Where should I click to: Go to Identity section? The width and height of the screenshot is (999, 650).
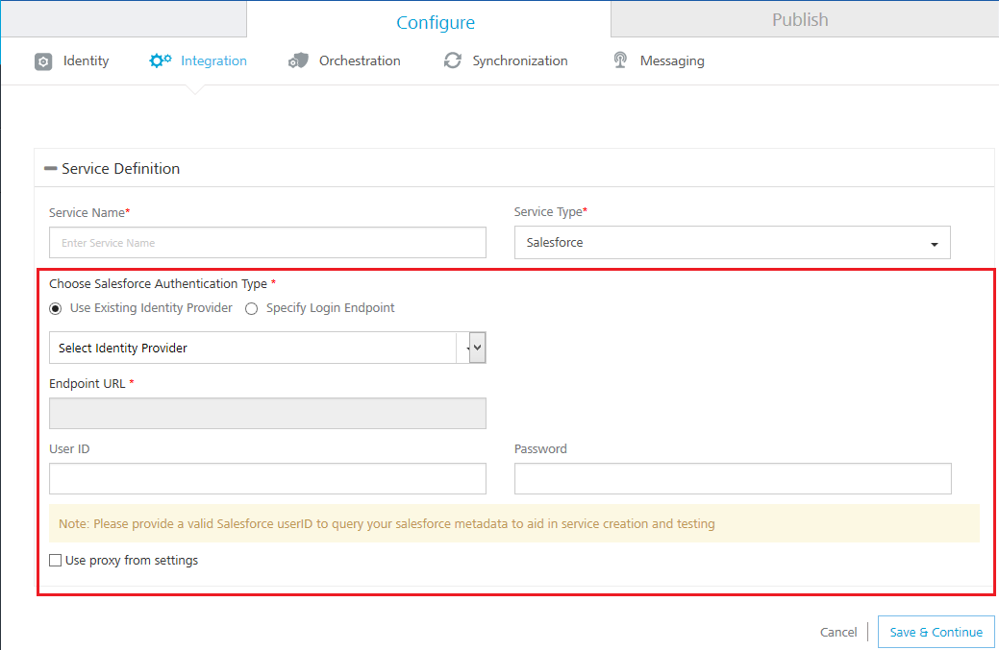86,60
